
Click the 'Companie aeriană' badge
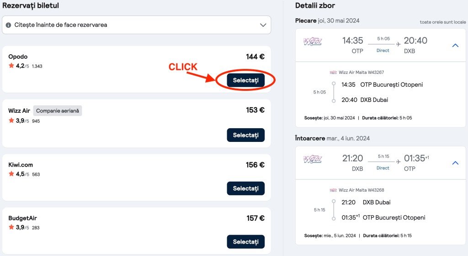(58, 110)
